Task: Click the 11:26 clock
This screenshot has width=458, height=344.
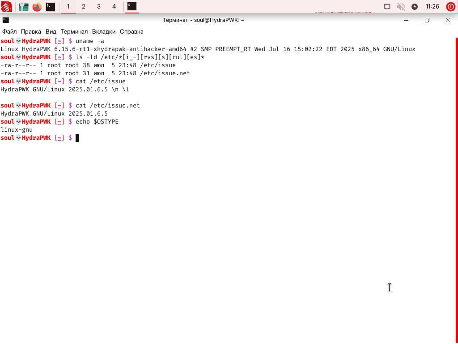Action: coord(433,6)
